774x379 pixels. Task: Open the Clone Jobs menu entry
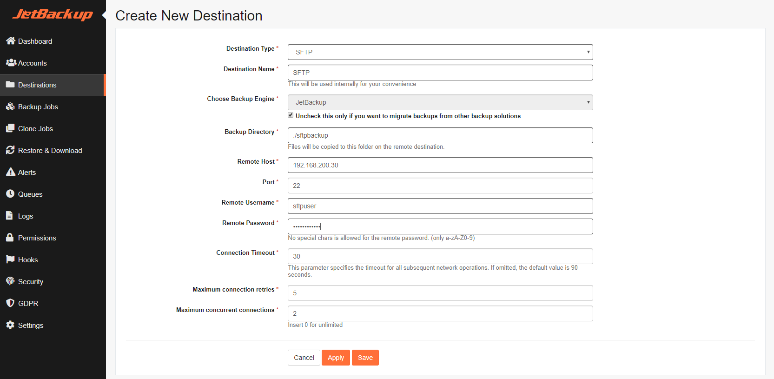click(53, 128)
